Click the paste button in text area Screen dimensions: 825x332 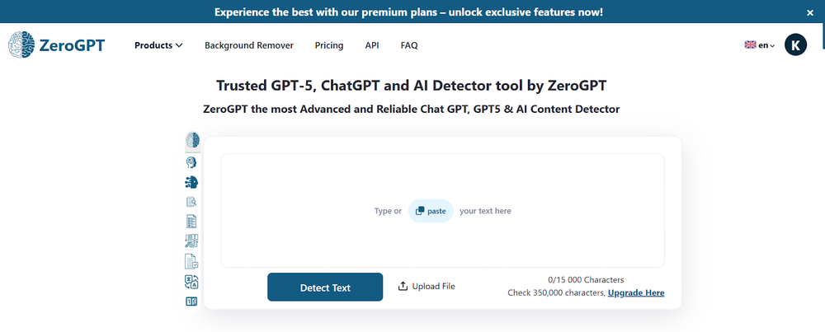coord(431,211)
